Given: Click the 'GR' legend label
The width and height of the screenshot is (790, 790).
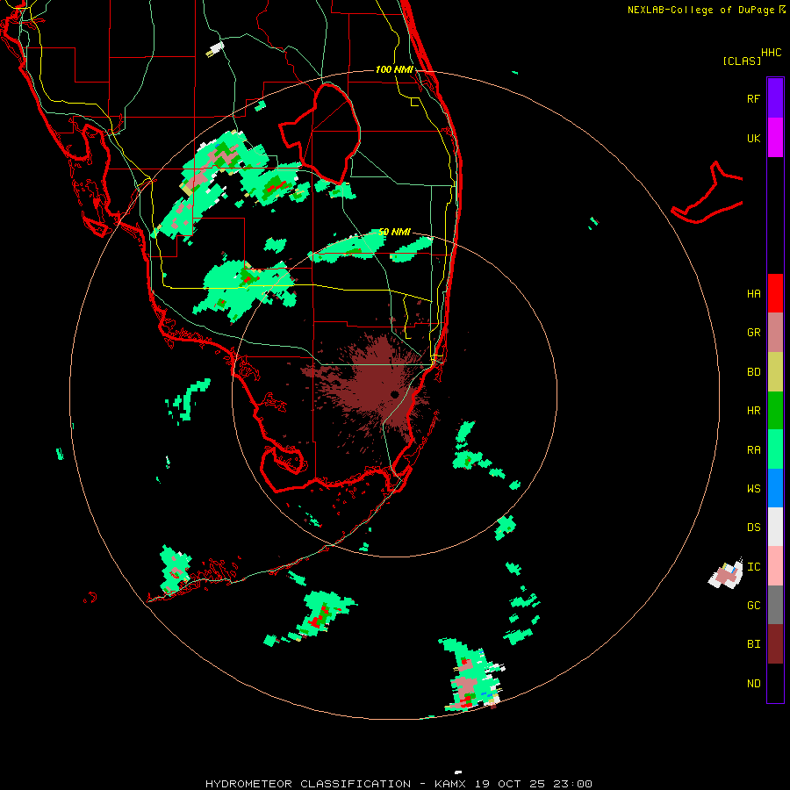Looking at the screenshot, I should [753, 333].
